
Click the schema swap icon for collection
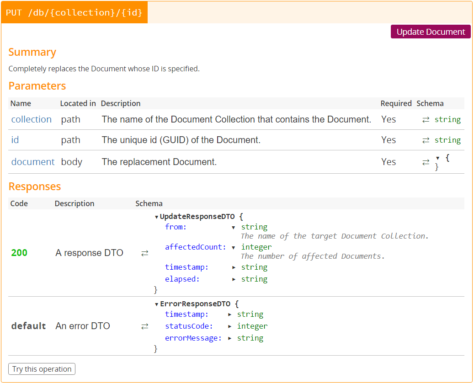click(426, 120)
